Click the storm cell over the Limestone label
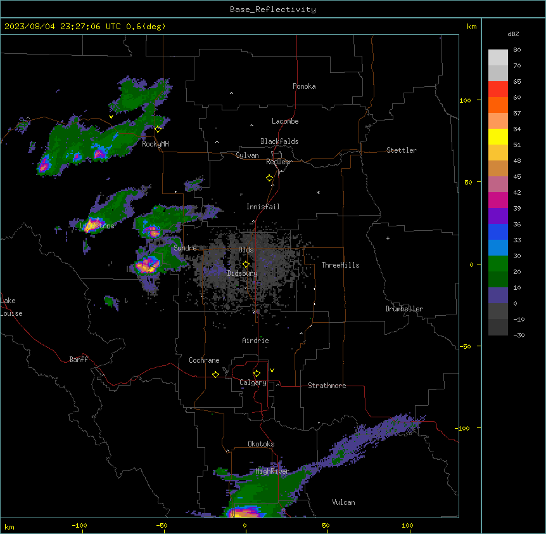The height and width of the screenshot is (534, 546). [x=92, y=225]
